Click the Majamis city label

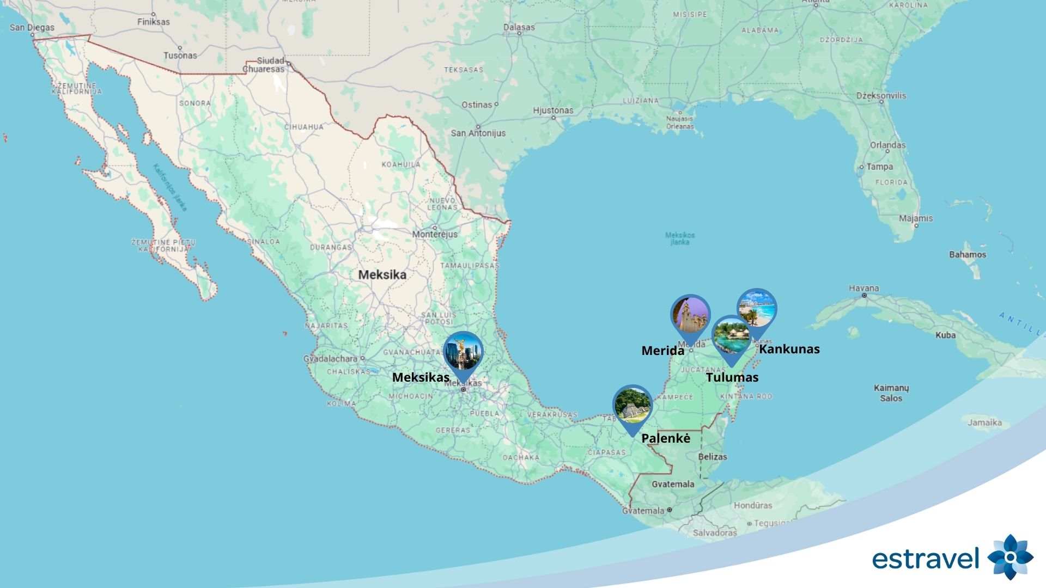pyautogui.click(x=916, y=218)
